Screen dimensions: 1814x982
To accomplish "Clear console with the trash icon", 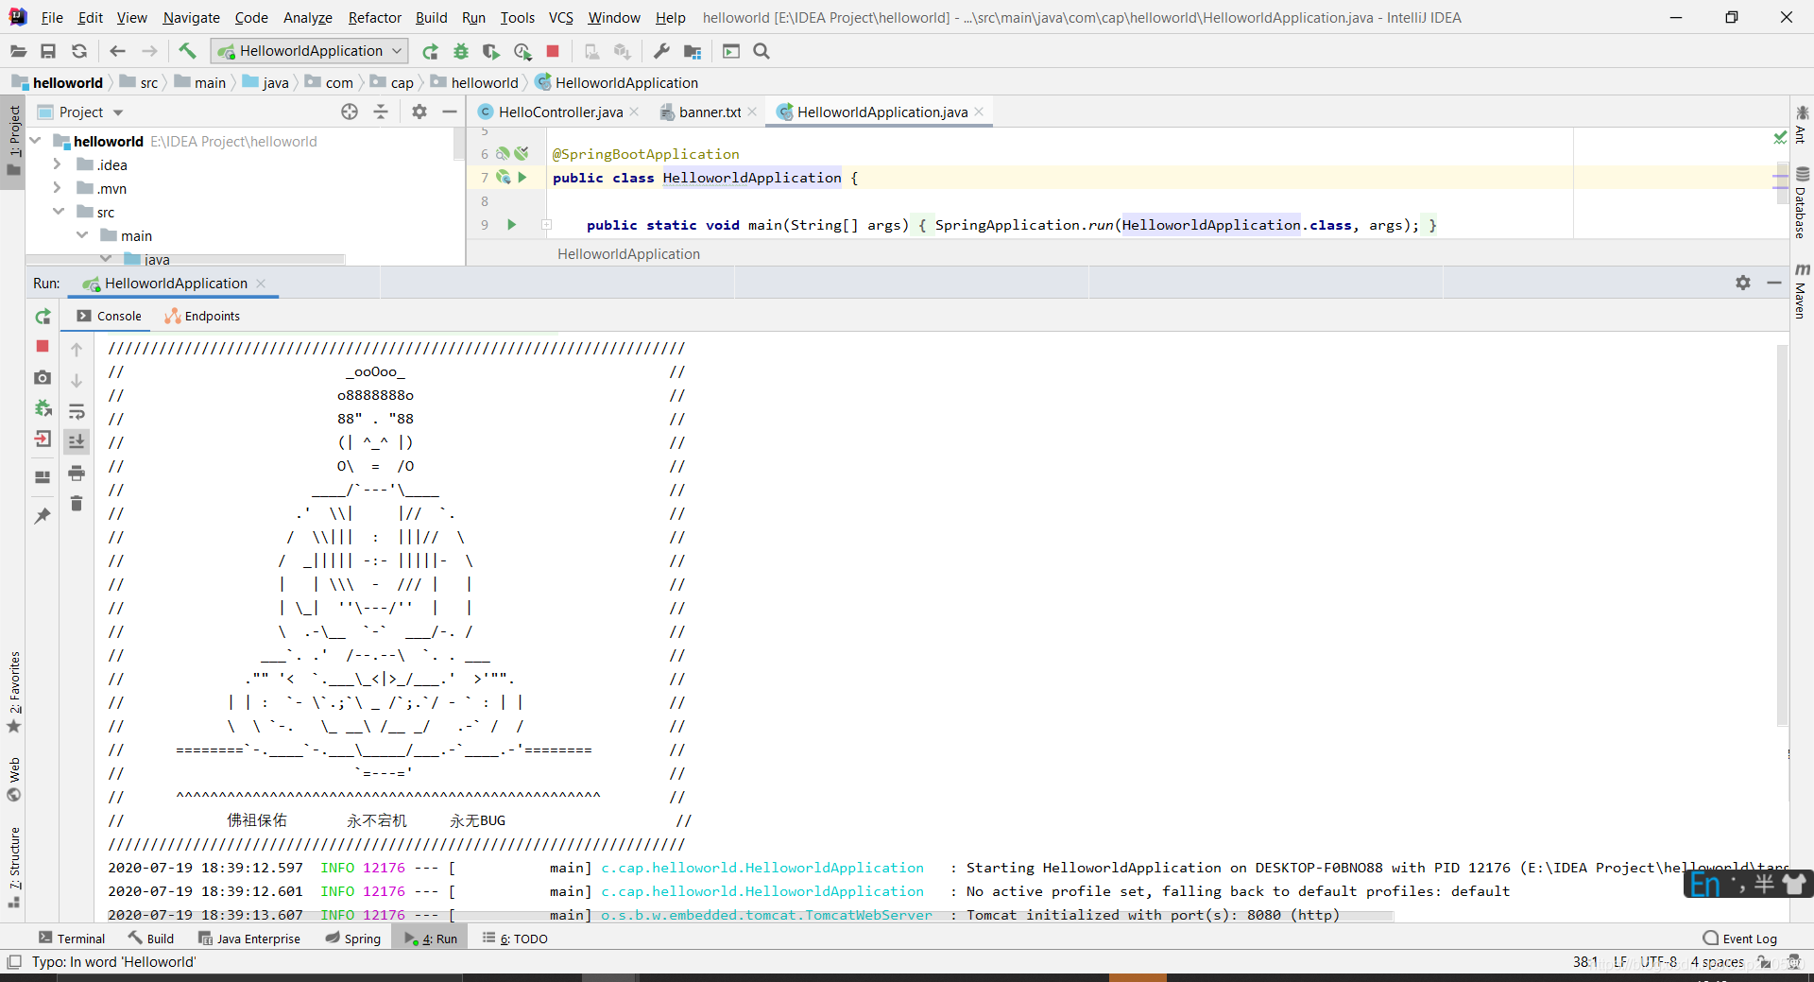I will click(77, 504).
